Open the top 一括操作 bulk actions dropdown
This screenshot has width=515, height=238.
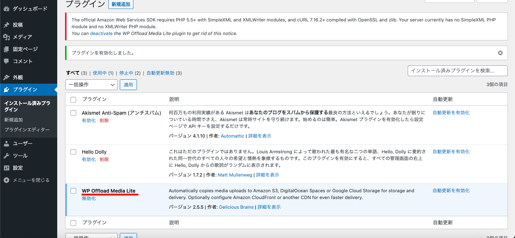tap(91, 85)
